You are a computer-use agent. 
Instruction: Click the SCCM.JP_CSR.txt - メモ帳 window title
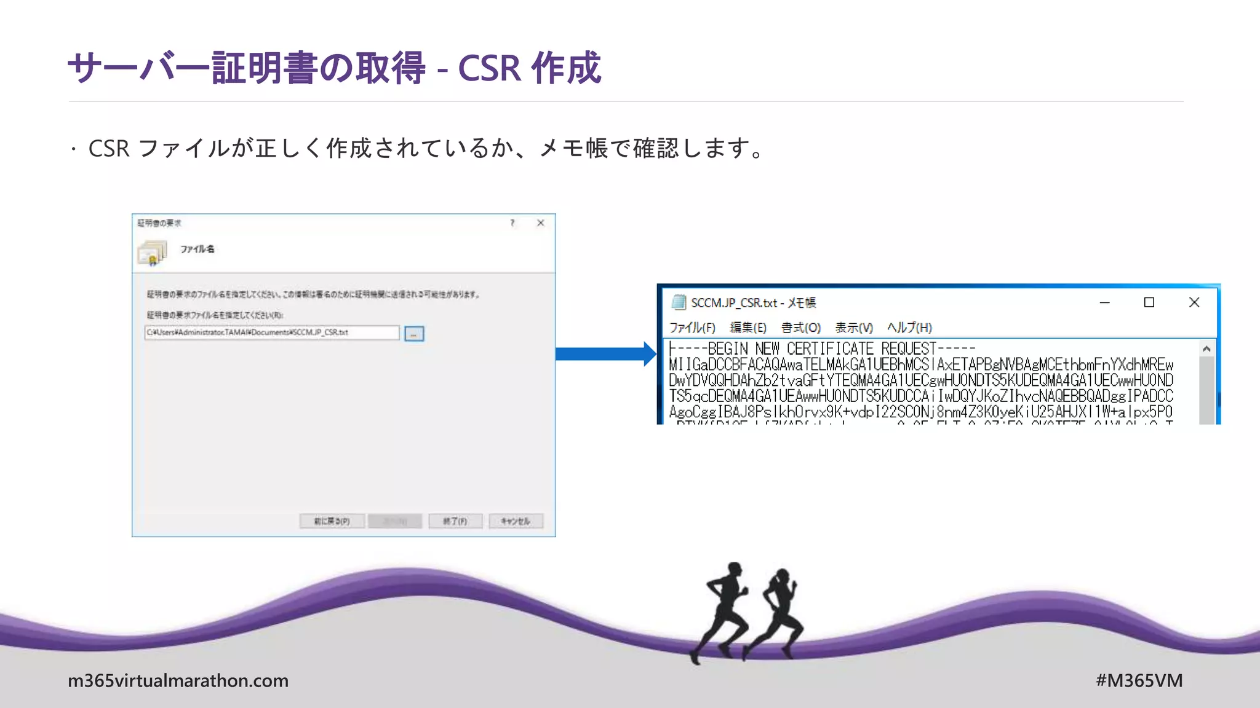coord(753,302)
